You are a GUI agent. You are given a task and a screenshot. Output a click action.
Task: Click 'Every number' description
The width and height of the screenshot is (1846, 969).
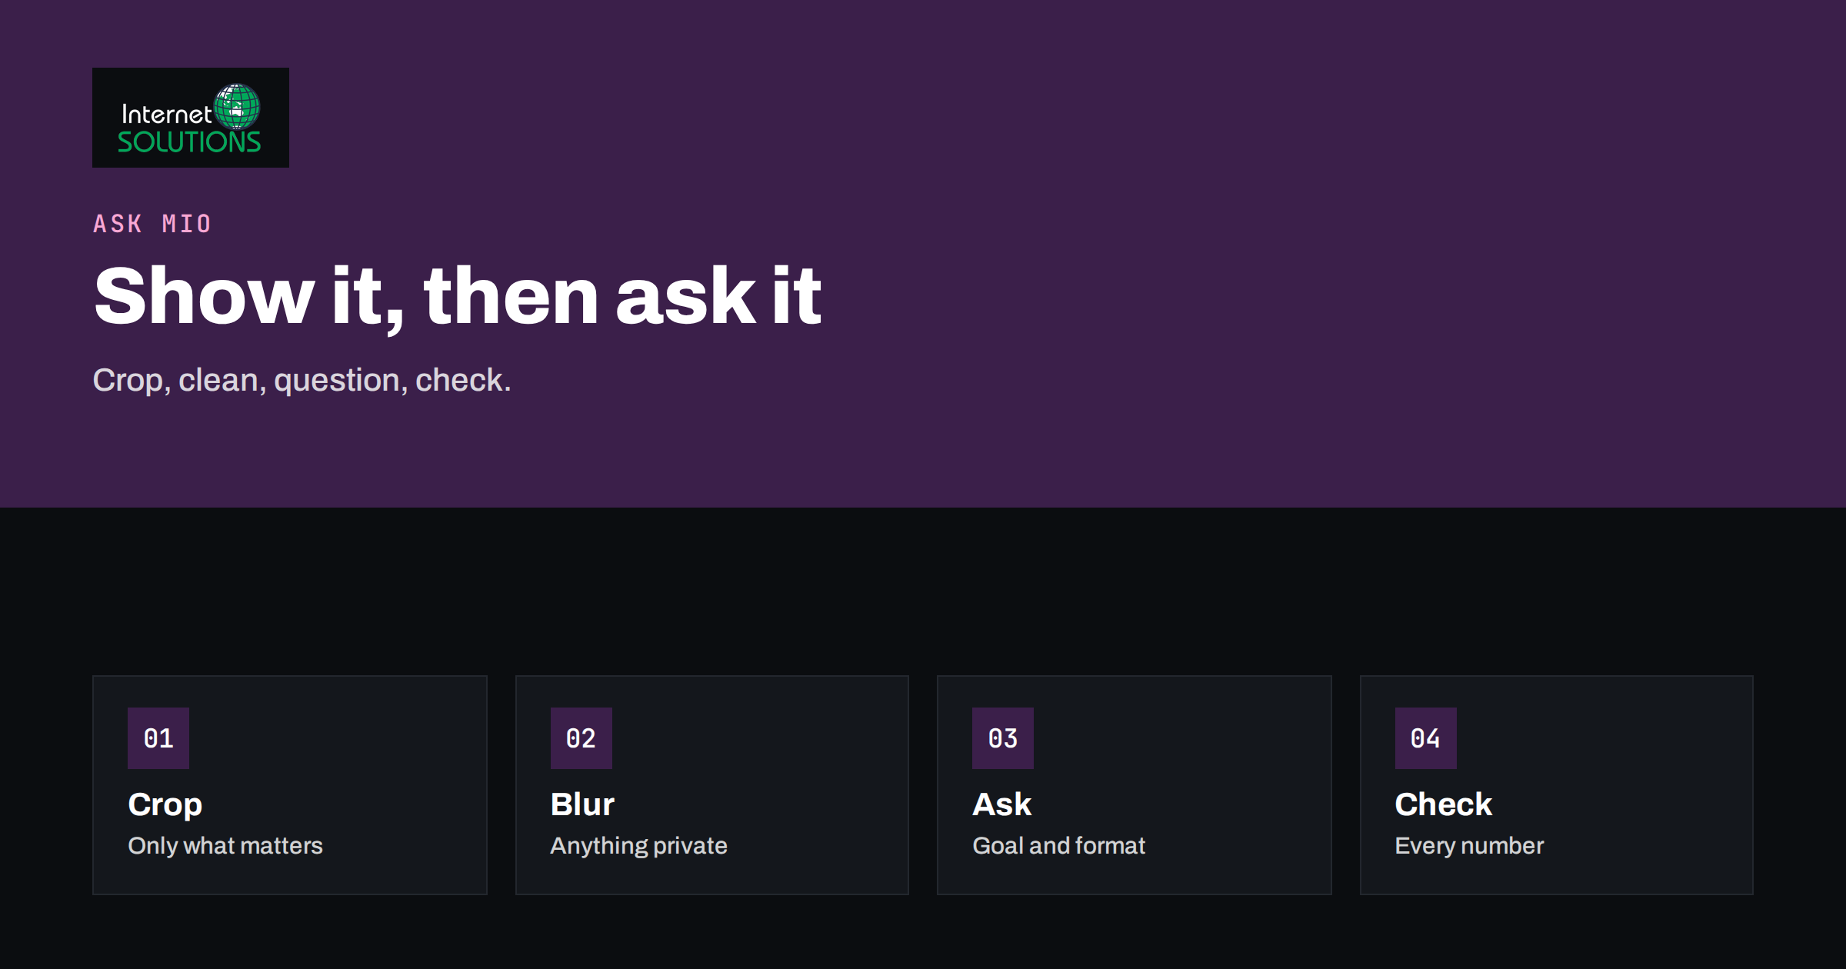pos(1470,846)
